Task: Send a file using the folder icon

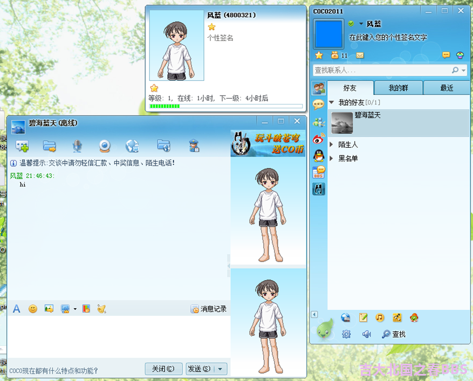Action: click(49, 146)
